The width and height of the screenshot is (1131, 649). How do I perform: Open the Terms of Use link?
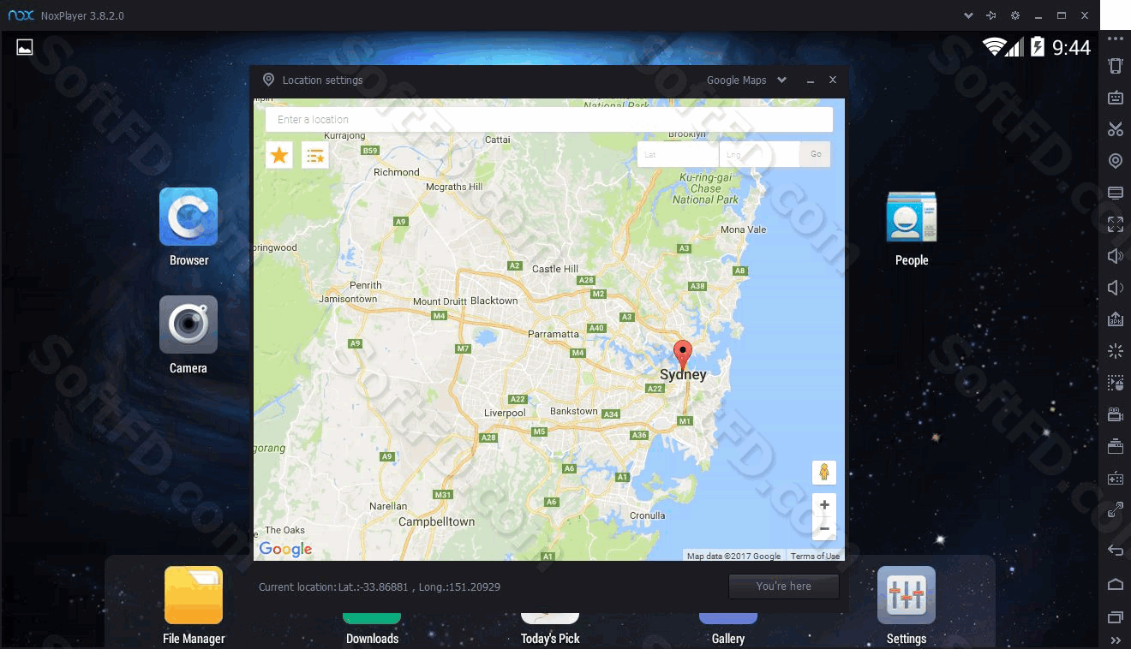[x=815, y=556]
